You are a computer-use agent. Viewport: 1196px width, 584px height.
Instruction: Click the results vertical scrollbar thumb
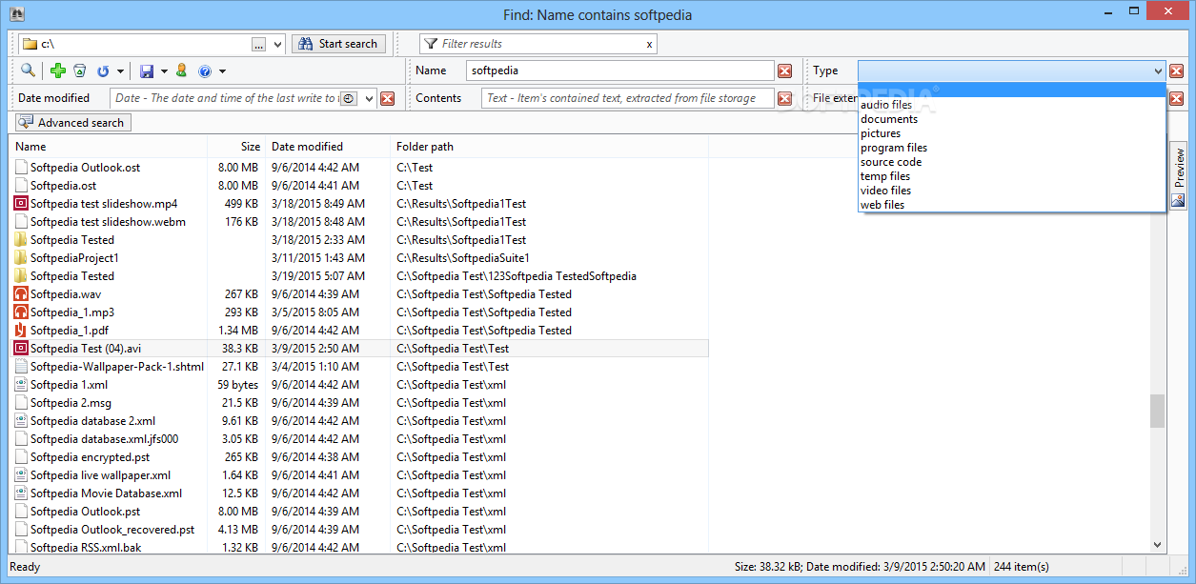tap(1157, 412)
